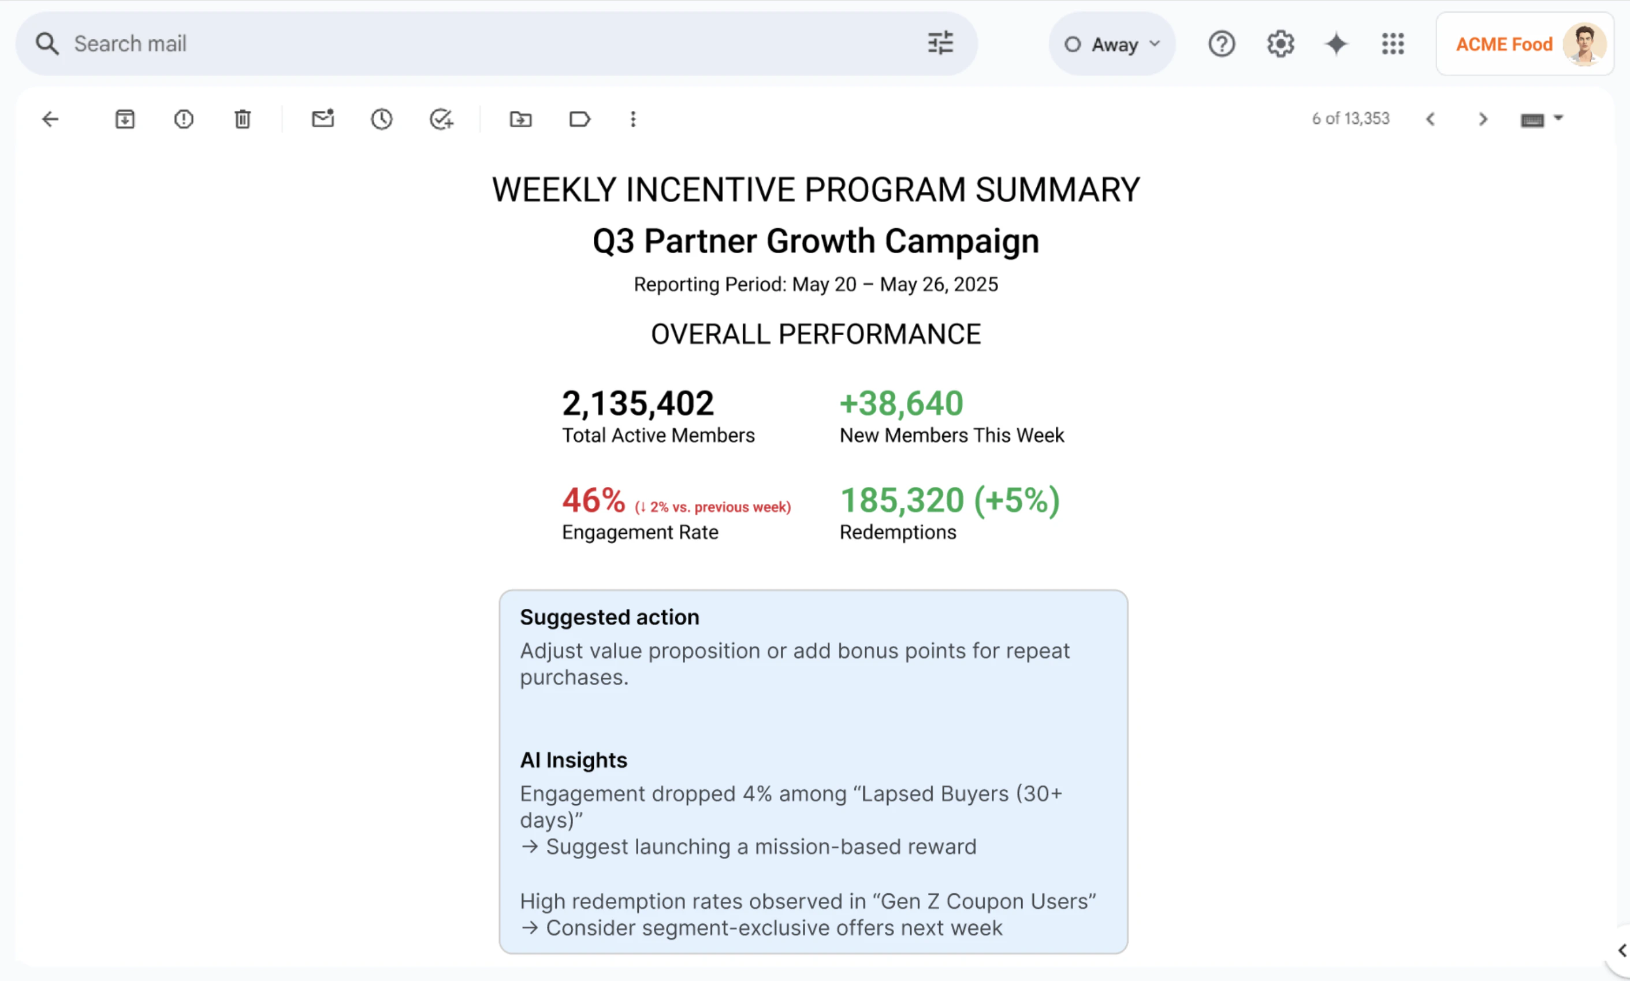The height and width of the screenshot is (981, 1630).
Task: Open the more actions menu for this email
Action: click(x=632, y=119)
